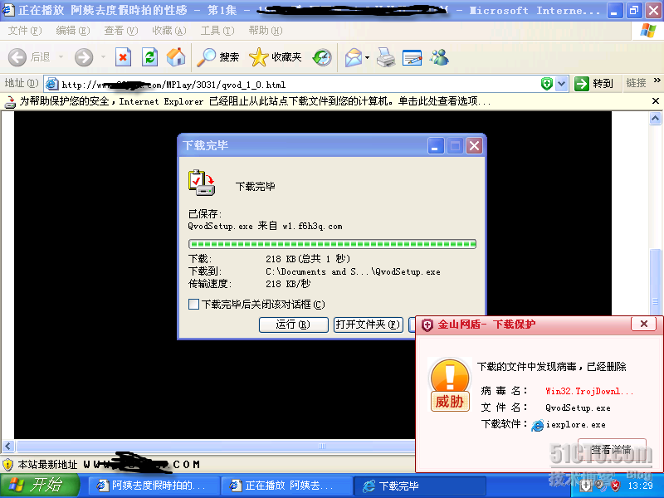
Task: Click the security shield icon in the status bar
Action: pos(7,465)
